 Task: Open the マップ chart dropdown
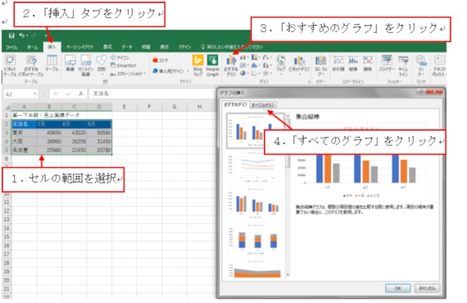281,65
